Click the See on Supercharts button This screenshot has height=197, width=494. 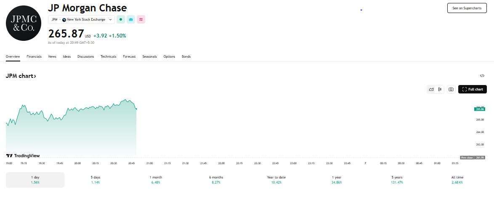click(x=467, y=8)
